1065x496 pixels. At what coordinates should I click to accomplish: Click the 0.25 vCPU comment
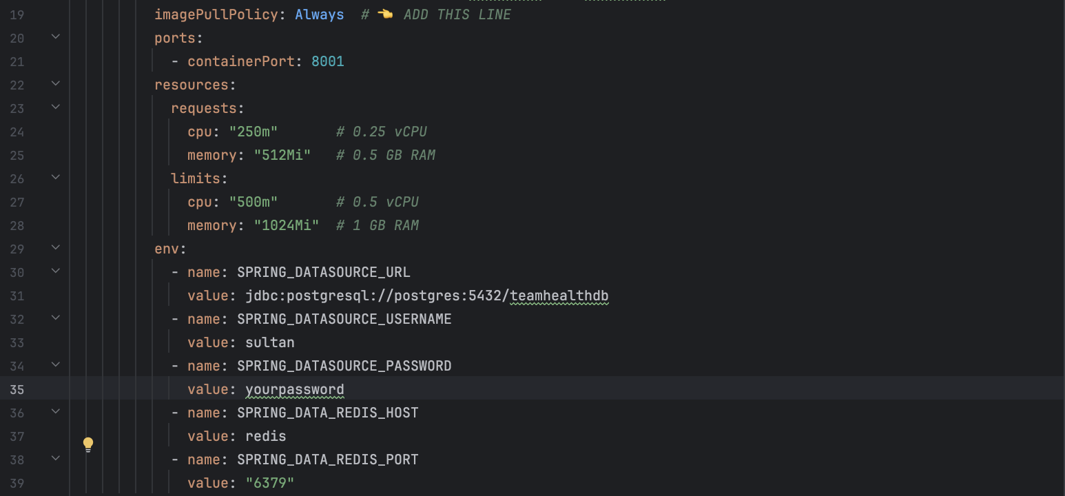[382, 132]
